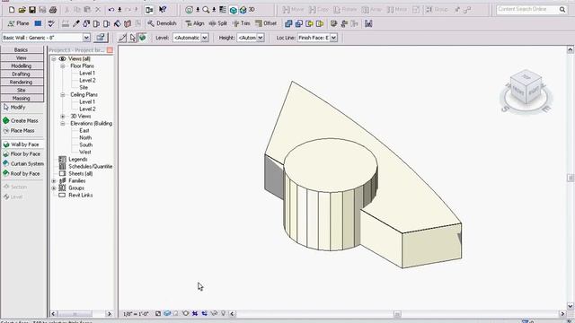Select Wall by Face
The width and height of the screenshot is (575, 323).
(x=22, y=144)
